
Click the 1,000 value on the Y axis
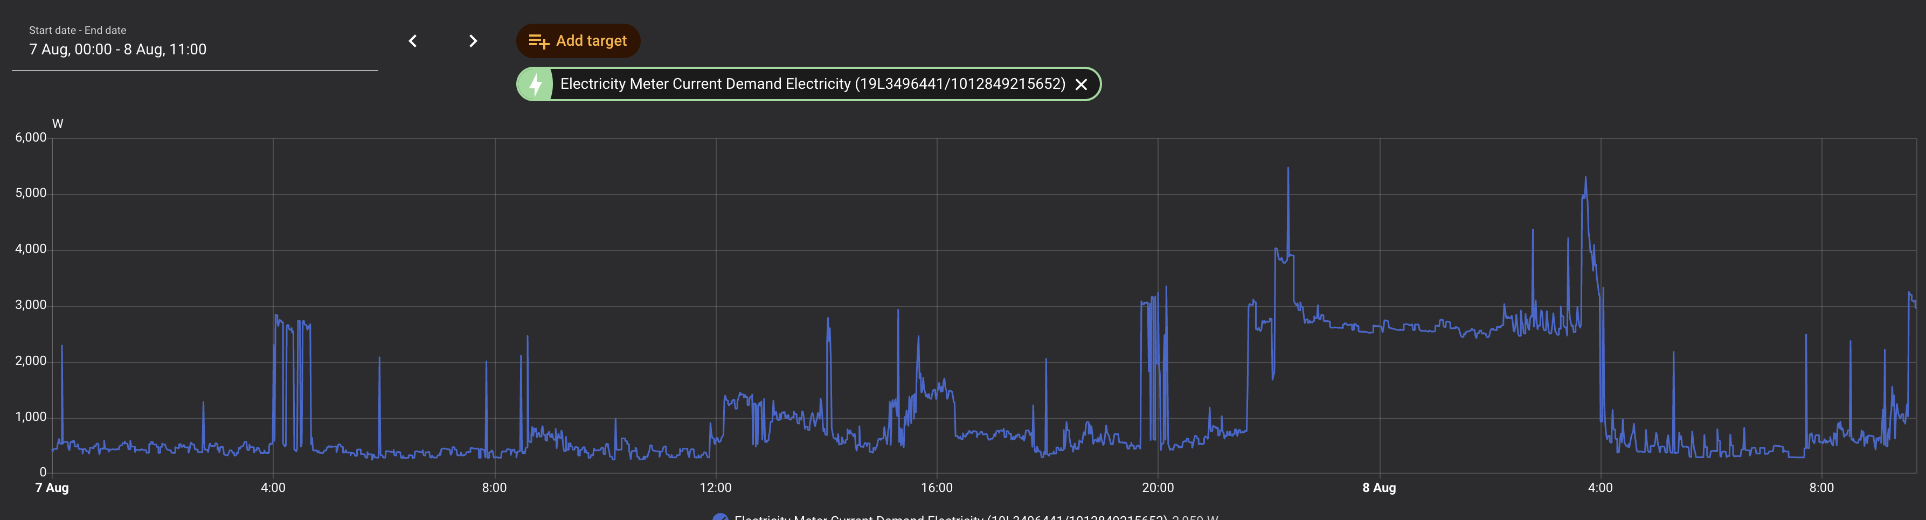pyautogui.click(x=31, y=417)
